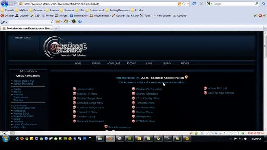Open the Cpanels bookmark folder

tap(8, 10)
